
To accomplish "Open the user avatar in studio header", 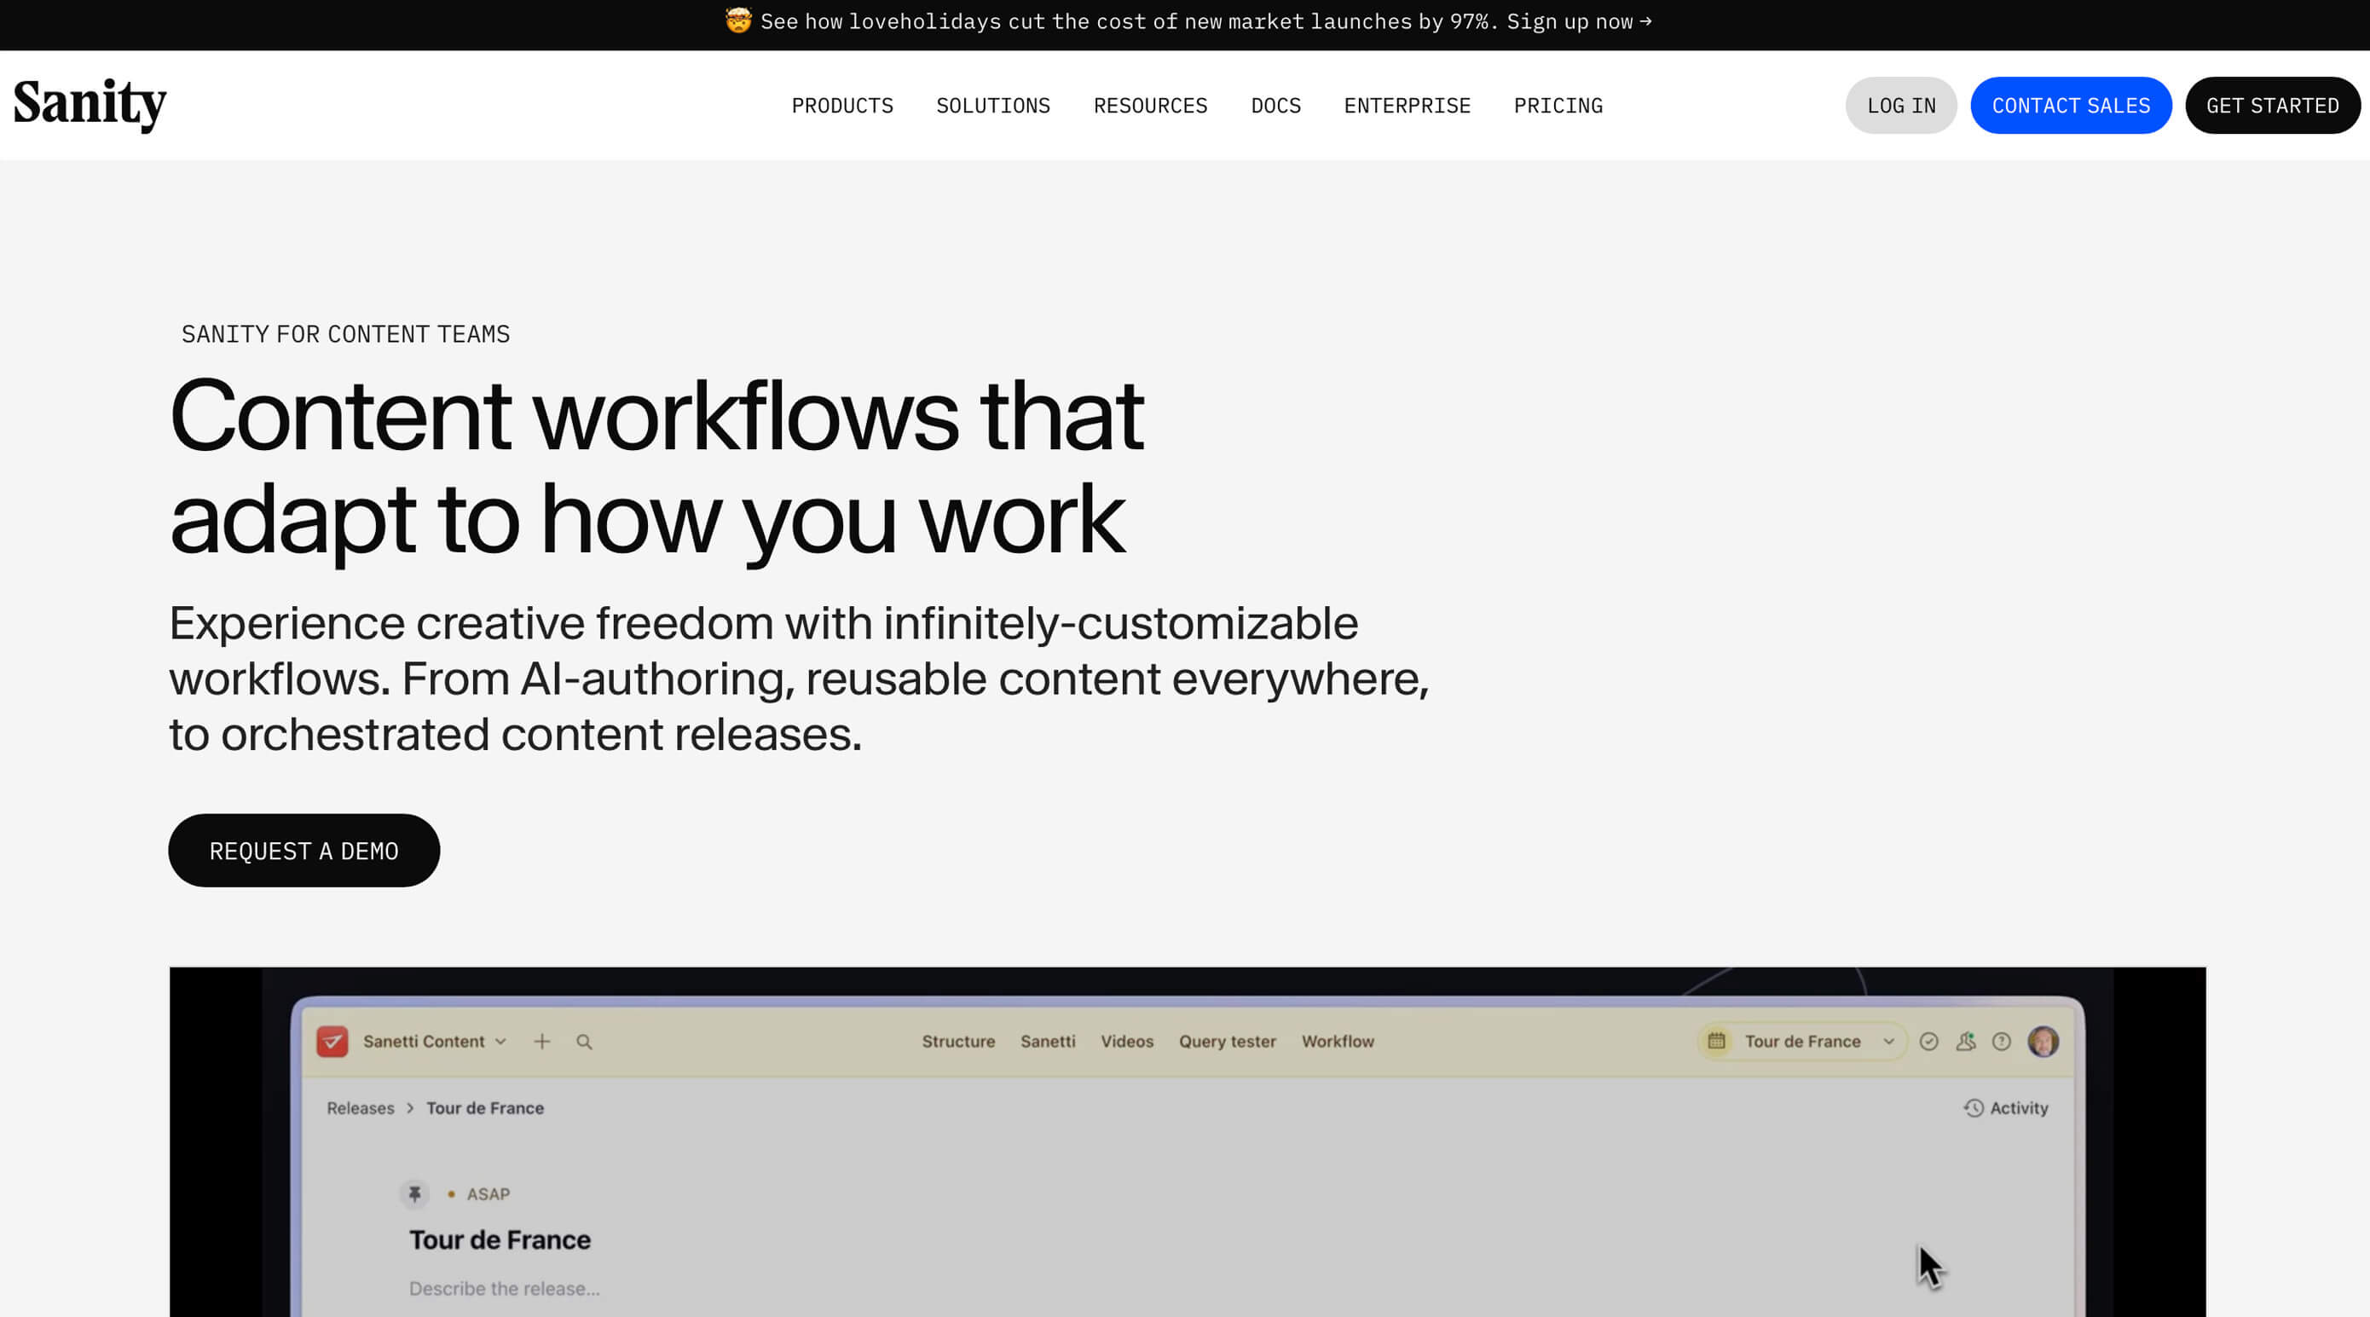I will point(2043,1041).
